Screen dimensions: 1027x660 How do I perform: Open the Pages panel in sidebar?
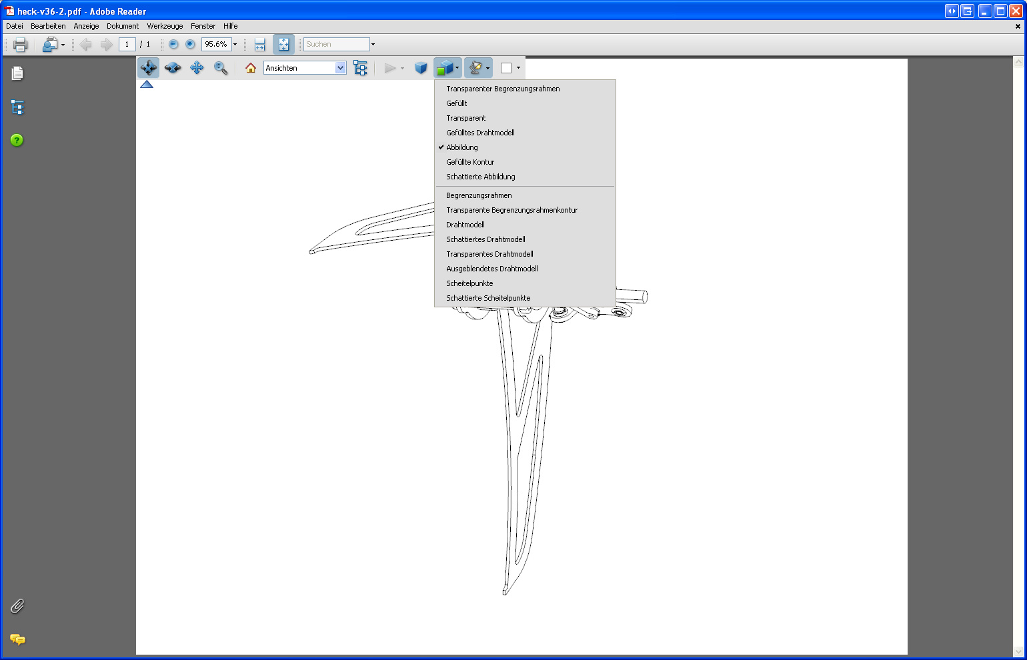(x=17, y=73)
